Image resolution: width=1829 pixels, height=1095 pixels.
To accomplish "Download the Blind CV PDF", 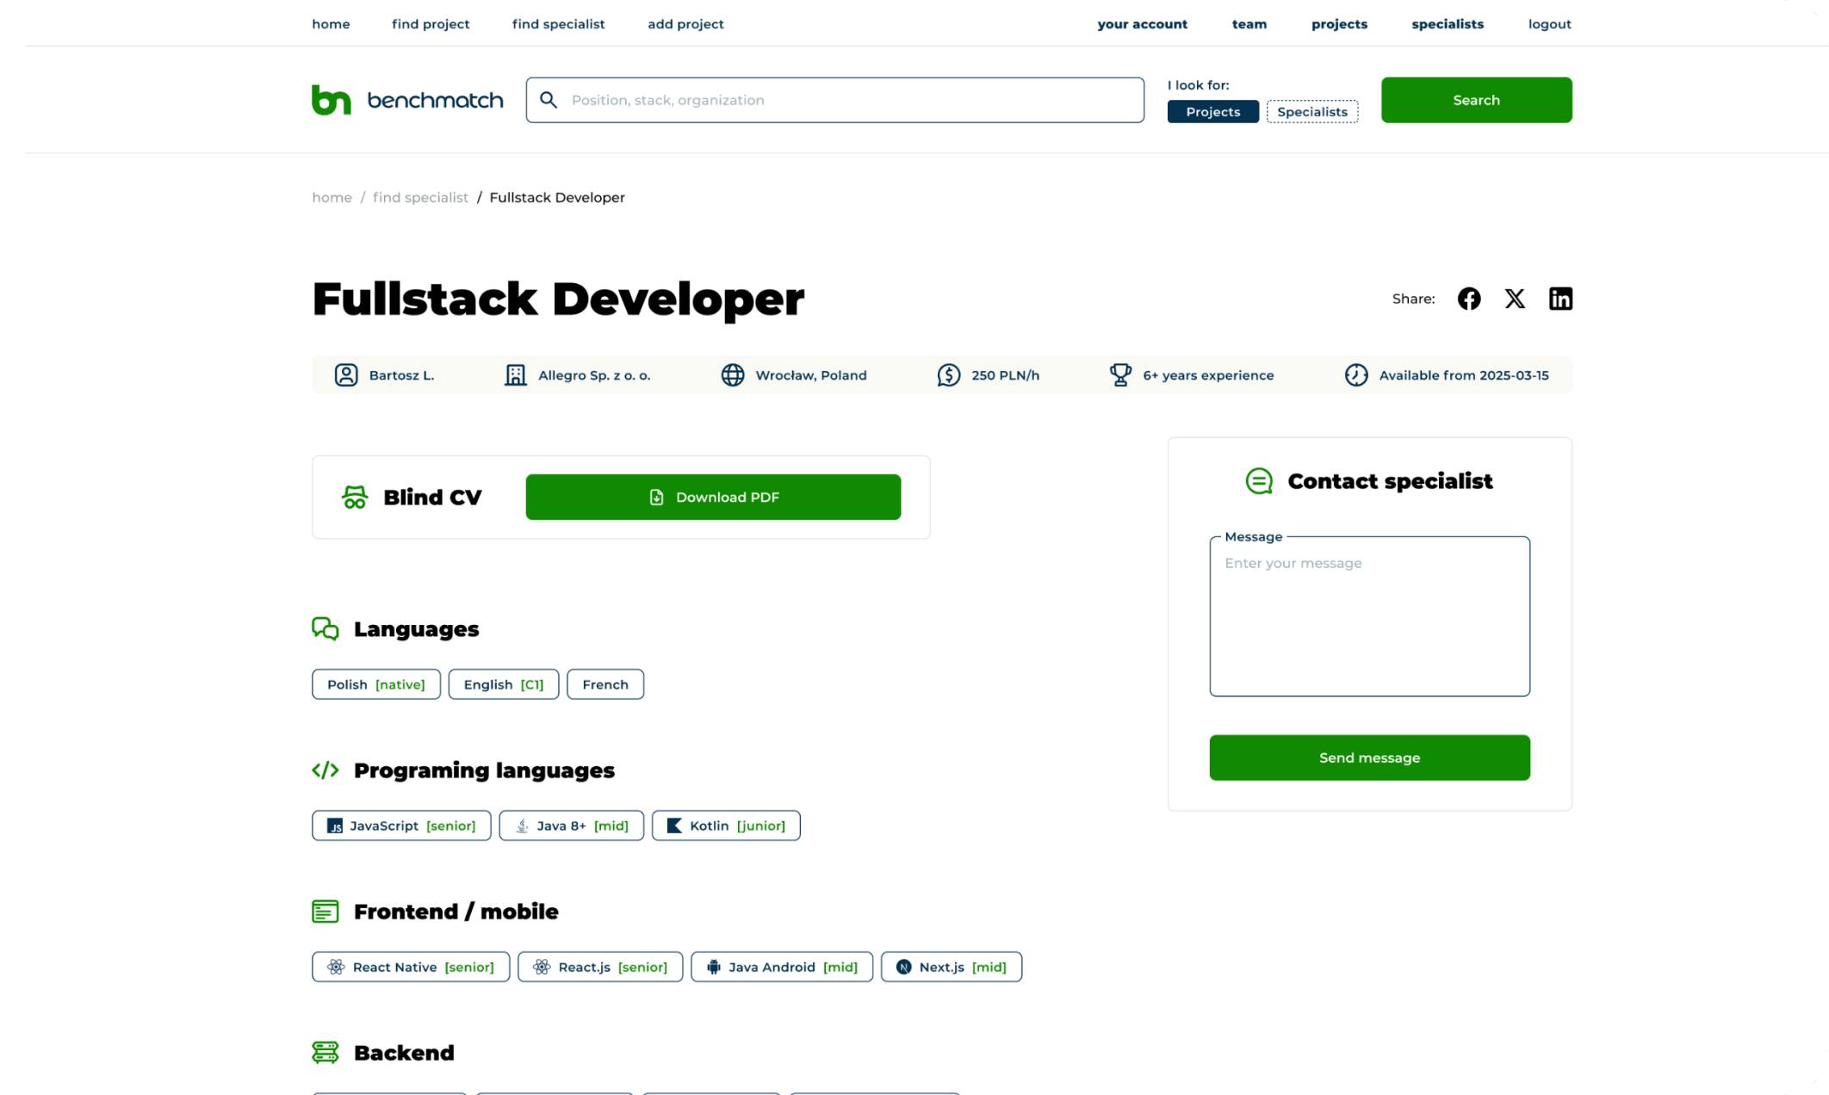I will click(713, 498).
